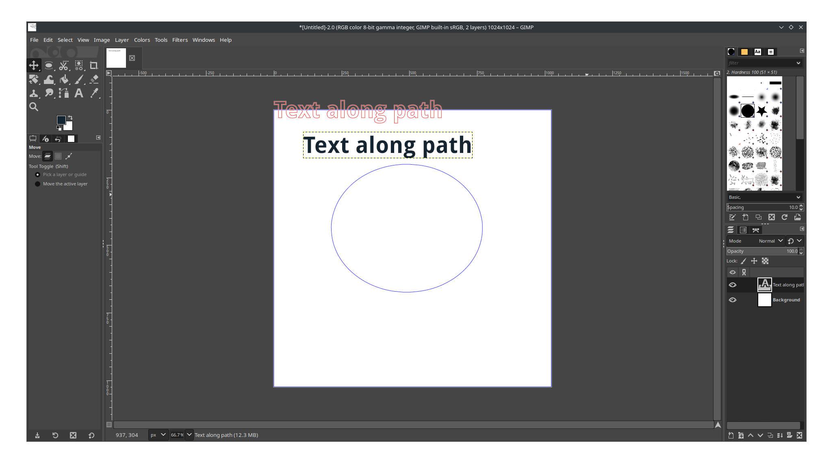Select the Scissors free select tool

pyautogui.click(x=64, y=65)
